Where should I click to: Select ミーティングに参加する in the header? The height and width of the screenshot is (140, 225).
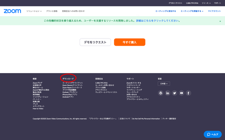point(166,11)
